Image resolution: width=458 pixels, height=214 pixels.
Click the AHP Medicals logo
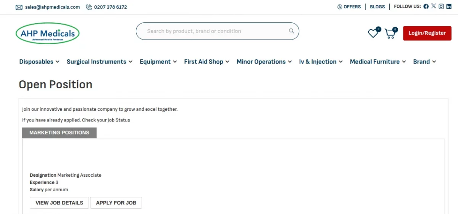(x=48, y=34)
